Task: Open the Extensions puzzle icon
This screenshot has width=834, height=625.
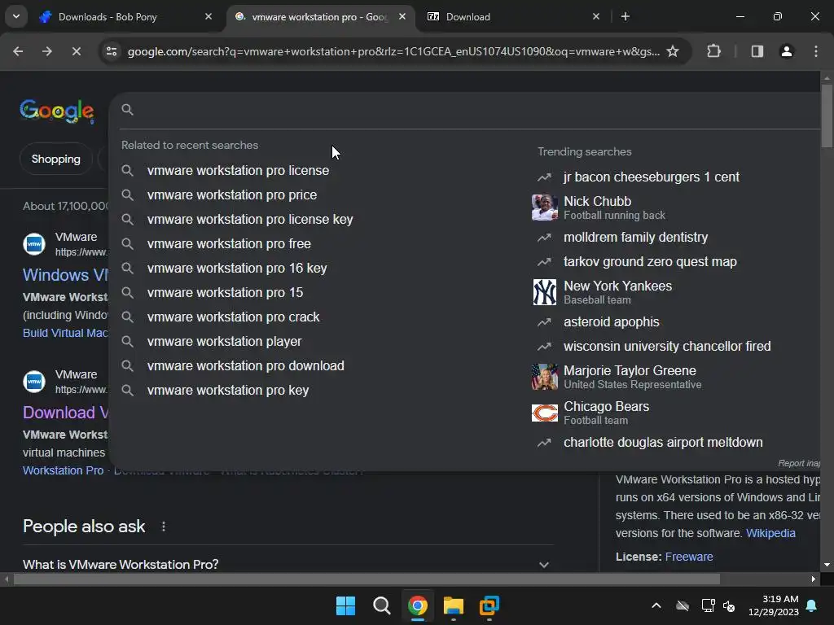Action: pos(713,51)
